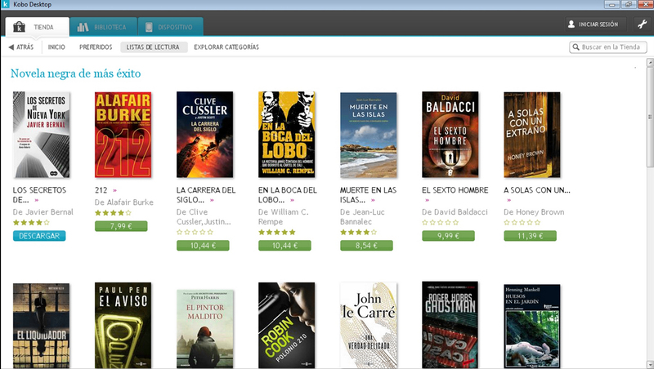Image resolution: width=654 pixels, height=369 pixels.
Task: Open La Carrera del Siglo cover
Action: coord(205,135)
